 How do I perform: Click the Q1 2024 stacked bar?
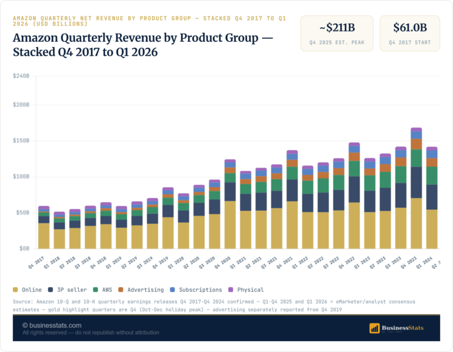(x=432, y=197)
